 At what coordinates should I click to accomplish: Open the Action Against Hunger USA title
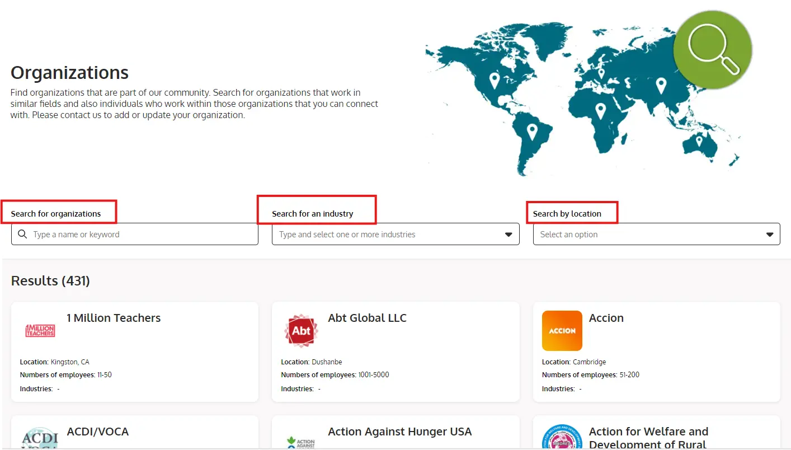click(399, 432)
